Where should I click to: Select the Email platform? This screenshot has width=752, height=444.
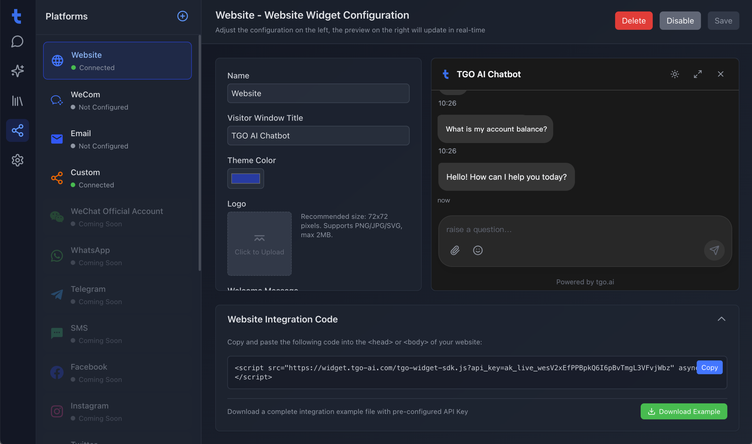tap(117, 139)
